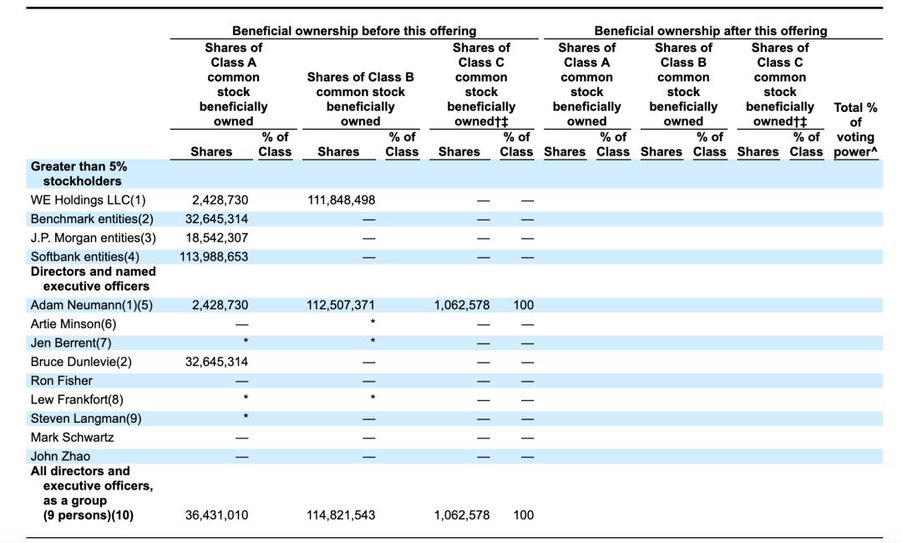
Task: Select the 'Lew Frankfort(8)' name
Action: [77, 400]
